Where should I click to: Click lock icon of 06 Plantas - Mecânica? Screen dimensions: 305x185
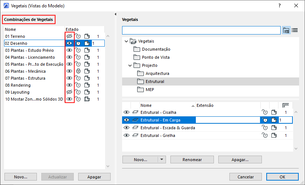tap(78, 71)
